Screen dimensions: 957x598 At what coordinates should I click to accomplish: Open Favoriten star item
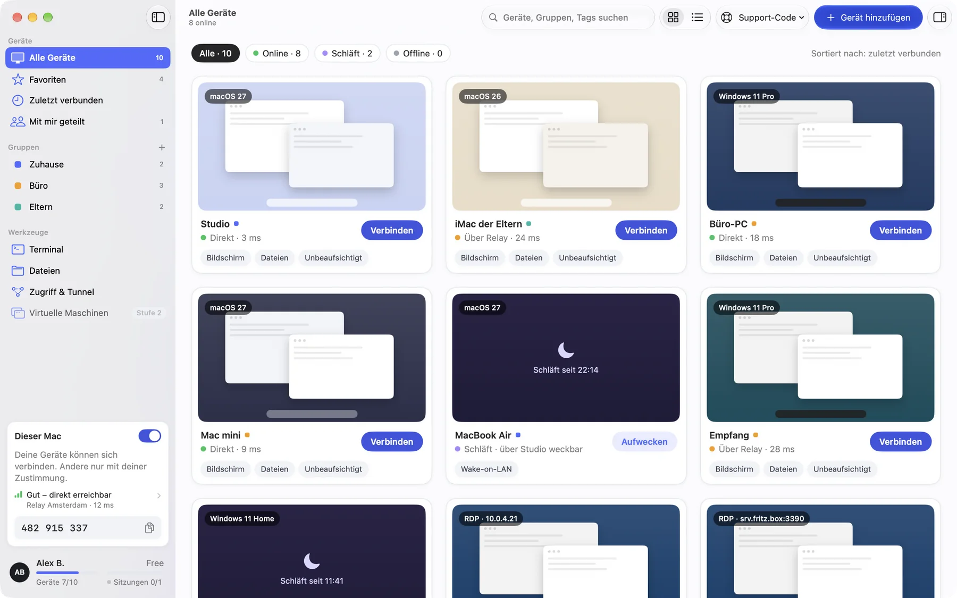pos(88,79)
